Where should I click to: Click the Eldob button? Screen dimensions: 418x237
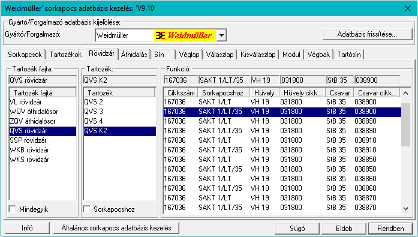(344, 229)
